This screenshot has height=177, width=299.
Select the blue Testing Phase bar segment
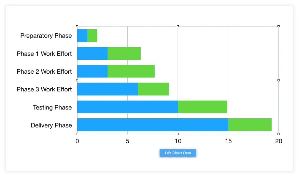tap(127, 107)
